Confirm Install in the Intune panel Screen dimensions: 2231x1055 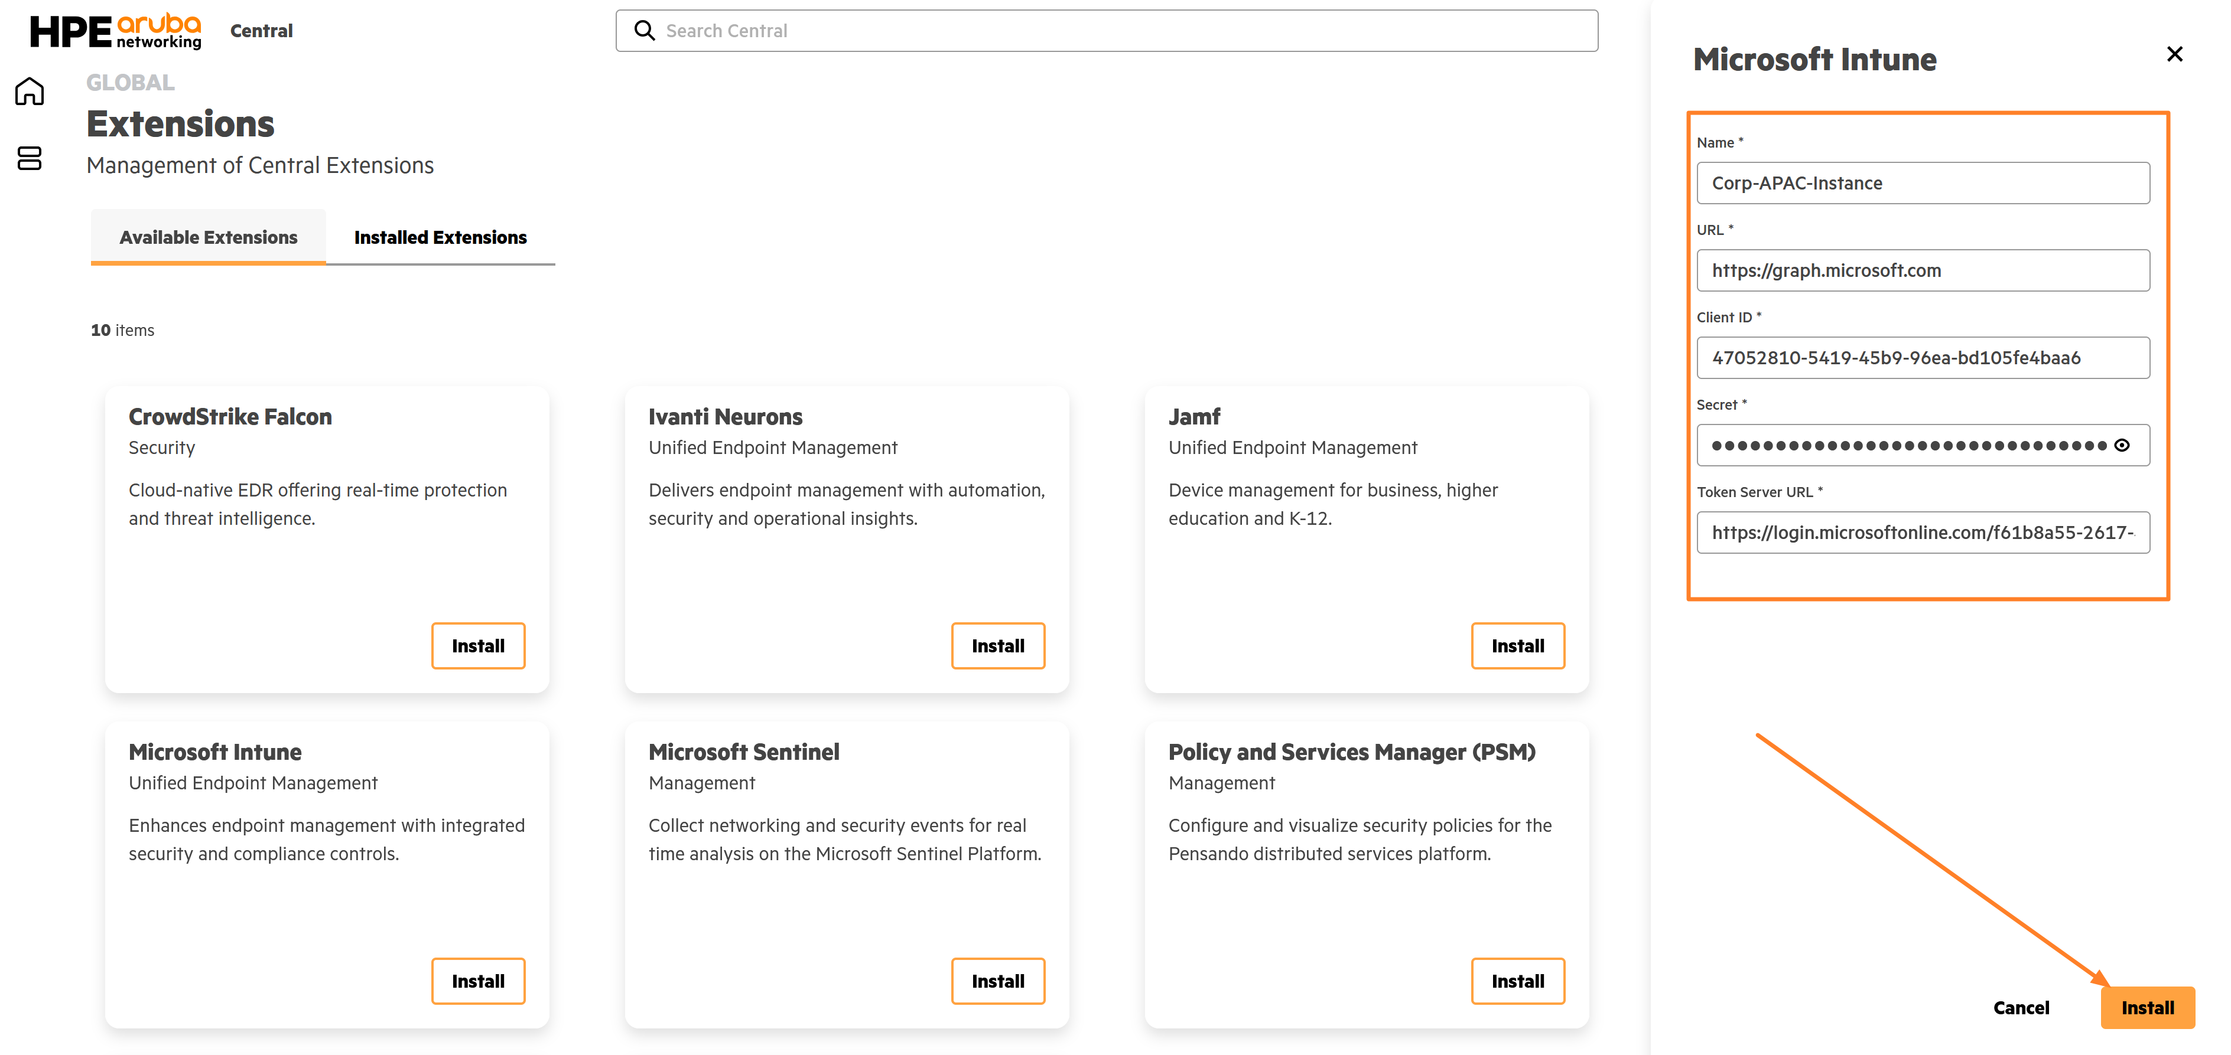click(x=2147, y=1007)
